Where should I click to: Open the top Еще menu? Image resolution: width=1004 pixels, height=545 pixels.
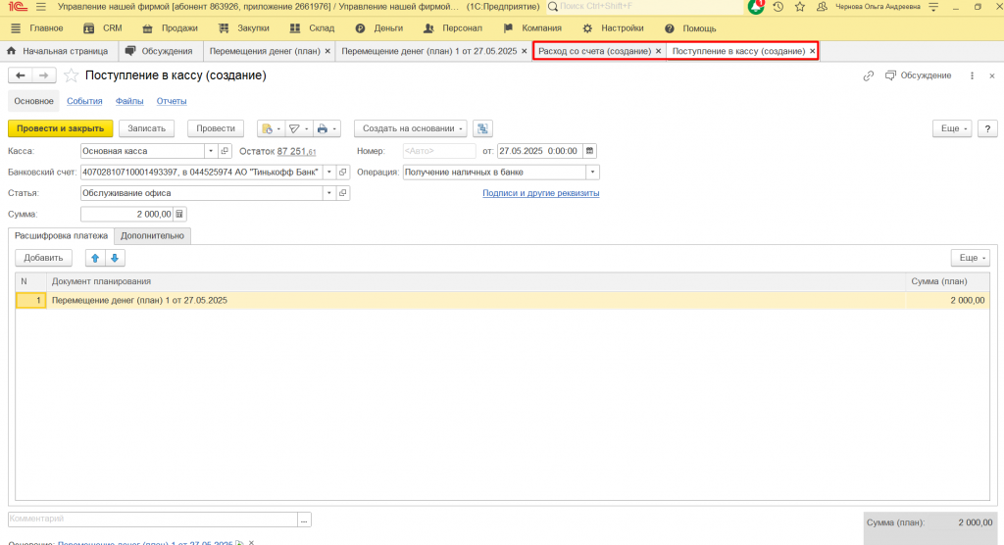click(x=953, y=128)
